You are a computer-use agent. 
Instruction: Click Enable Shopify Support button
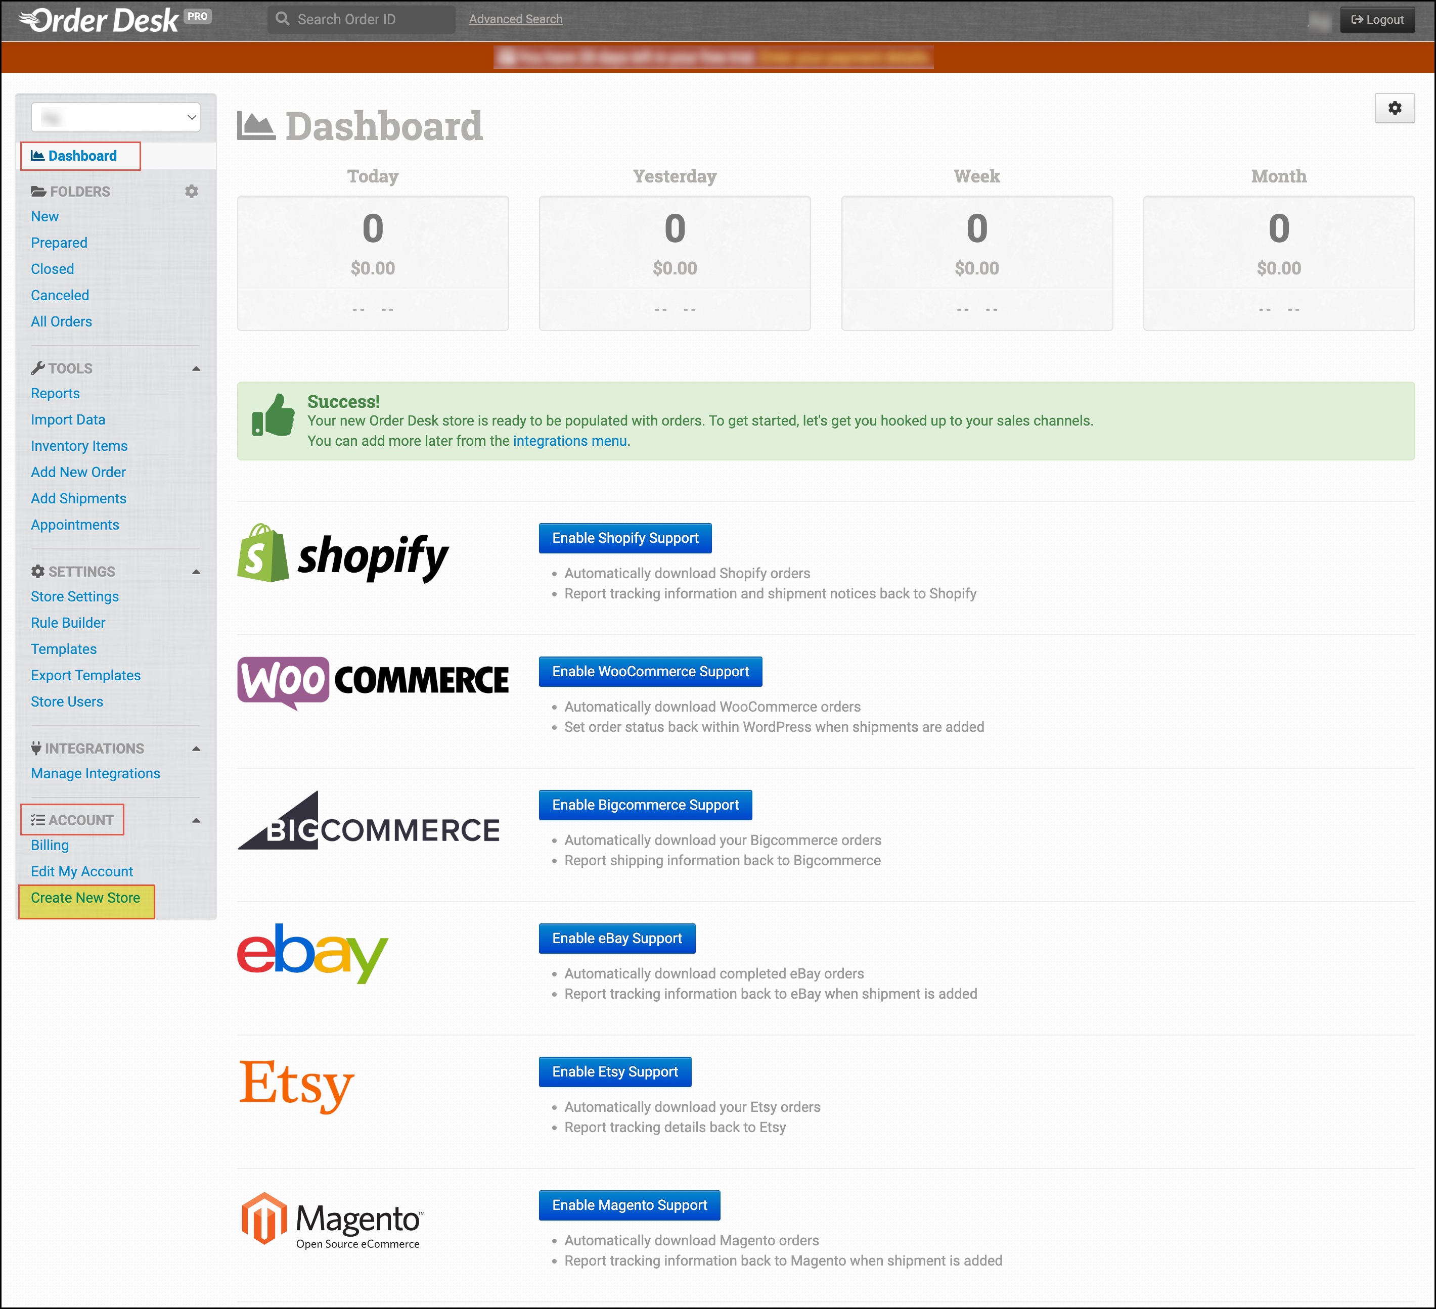pos(624,538)
